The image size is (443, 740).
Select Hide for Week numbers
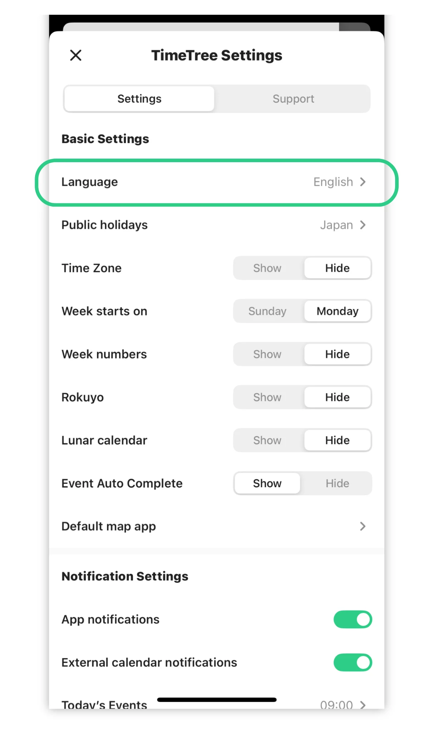[337, 354]
